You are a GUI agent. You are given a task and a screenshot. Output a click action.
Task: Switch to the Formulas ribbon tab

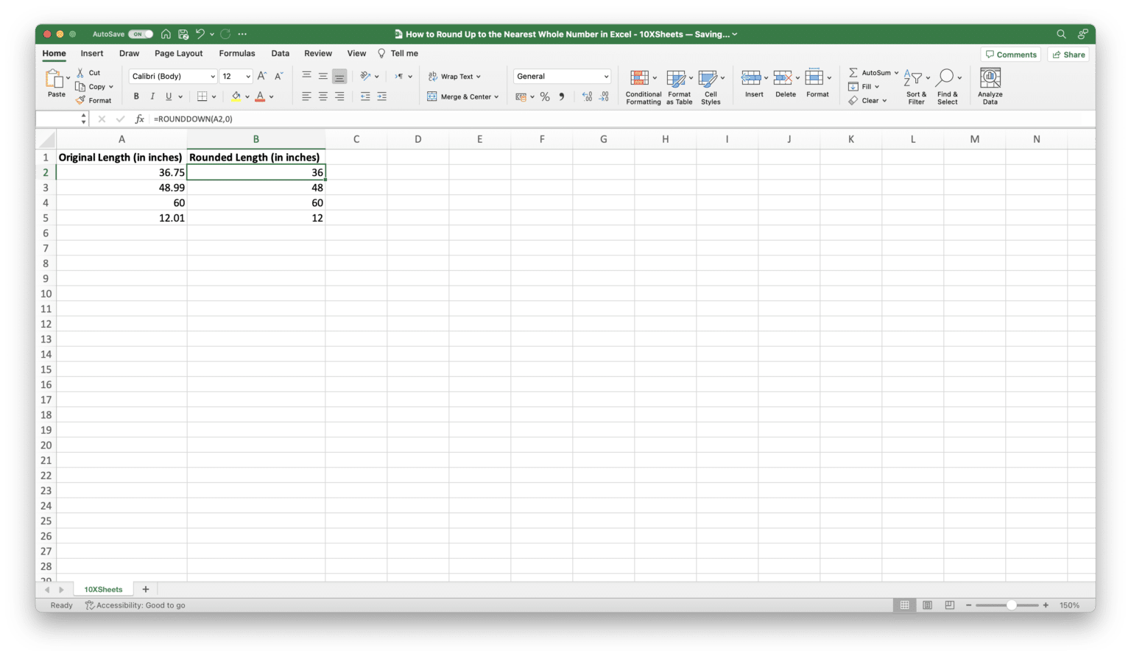point(236,53)
